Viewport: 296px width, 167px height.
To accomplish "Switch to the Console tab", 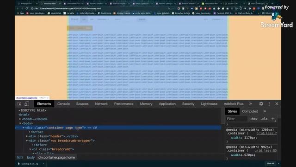I will [x=63, y=104].
